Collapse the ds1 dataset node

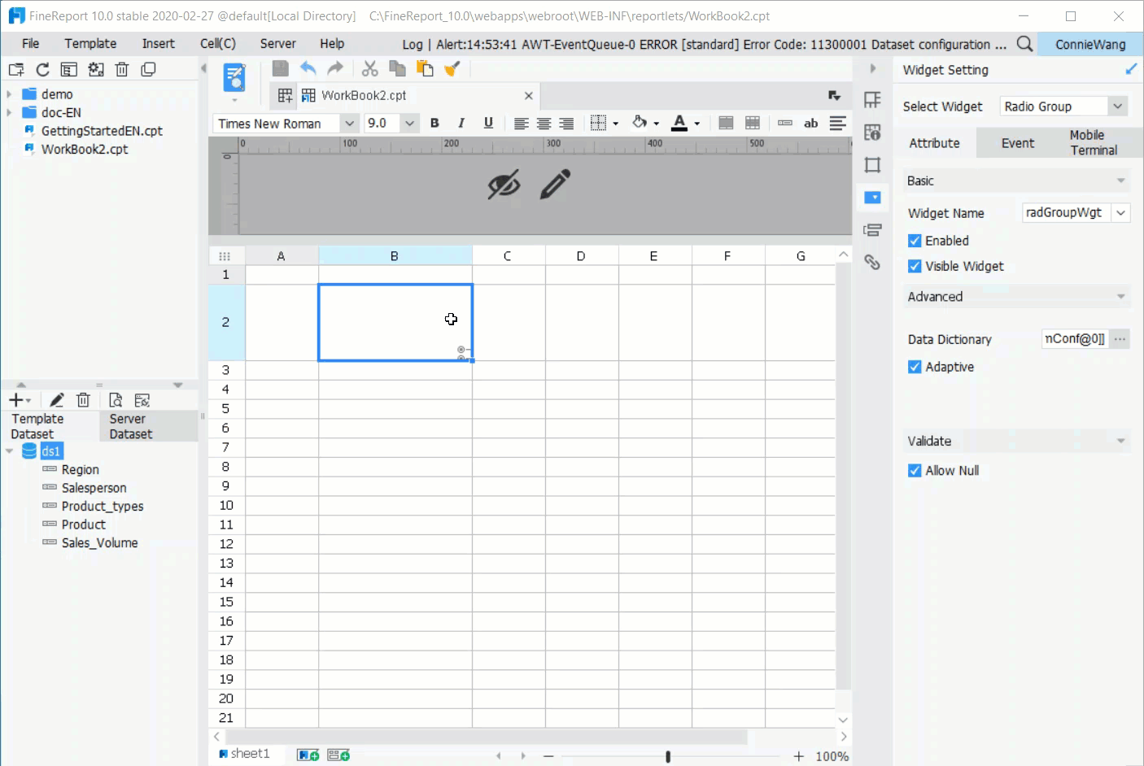(10, 451)
